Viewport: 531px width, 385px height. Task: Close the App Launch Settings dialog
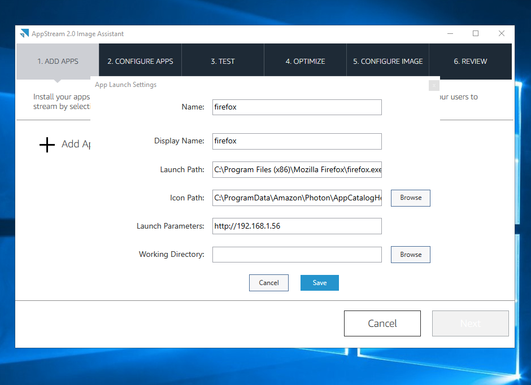[434, 86]
